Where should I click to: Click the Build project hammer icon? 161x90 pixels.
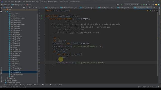point(122,5)
